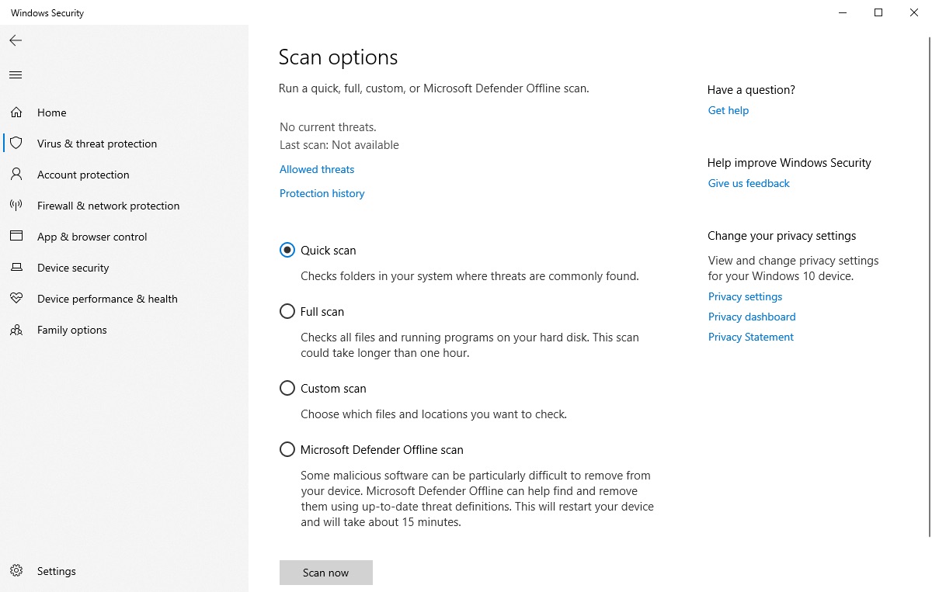Select the Full scan radio button
This screenshot has height=592, width=932.
(x=287, y=311)
